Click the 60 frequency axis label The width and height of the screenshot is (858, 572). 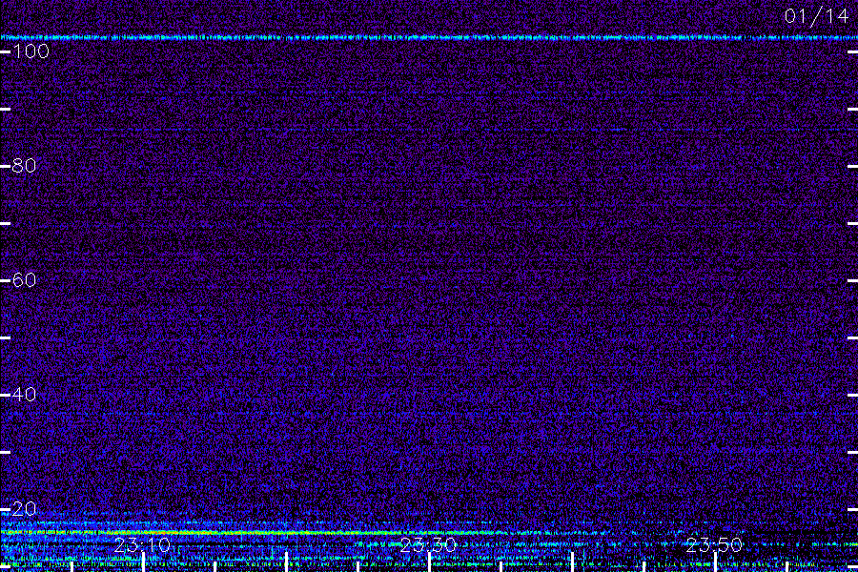pos(24,280)
